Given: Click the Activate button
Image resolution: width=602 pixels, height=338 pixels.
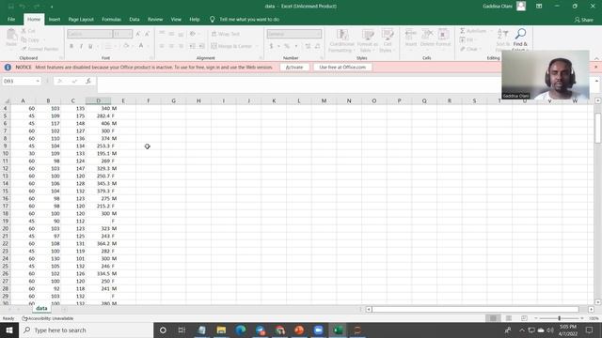Looking at the screenshot, I should [x=294, y=67].
